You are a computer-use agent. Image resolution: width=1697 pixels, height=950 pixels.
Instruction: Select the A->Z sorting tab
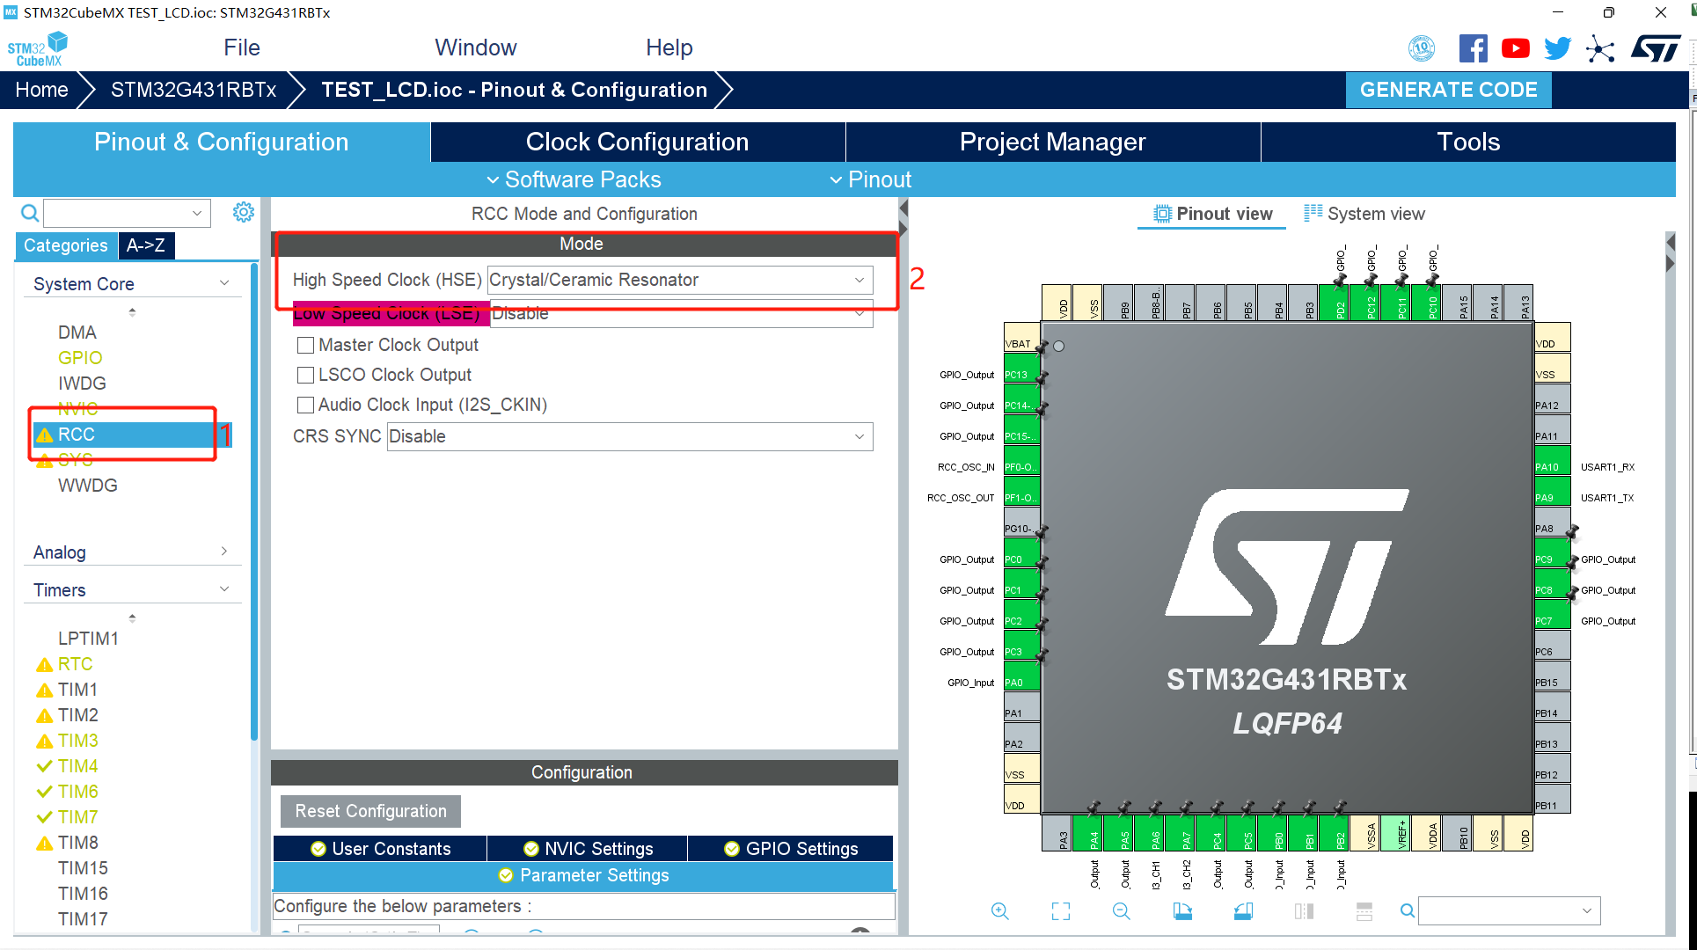click(146, 245)
